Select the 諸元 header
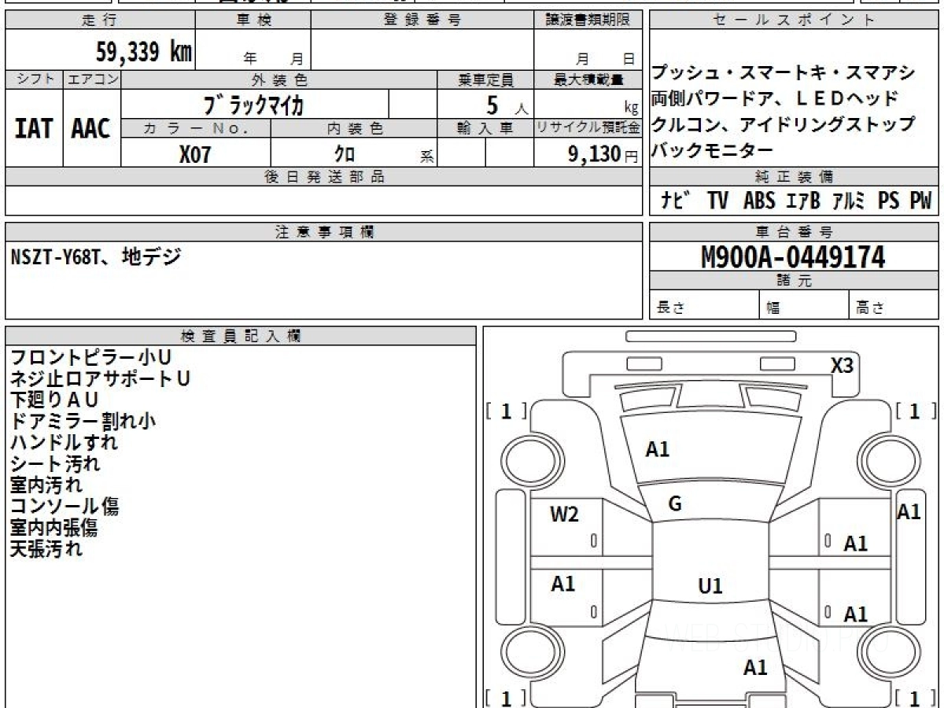Viewport: 944px width, 708px height. tap(795, 281)
